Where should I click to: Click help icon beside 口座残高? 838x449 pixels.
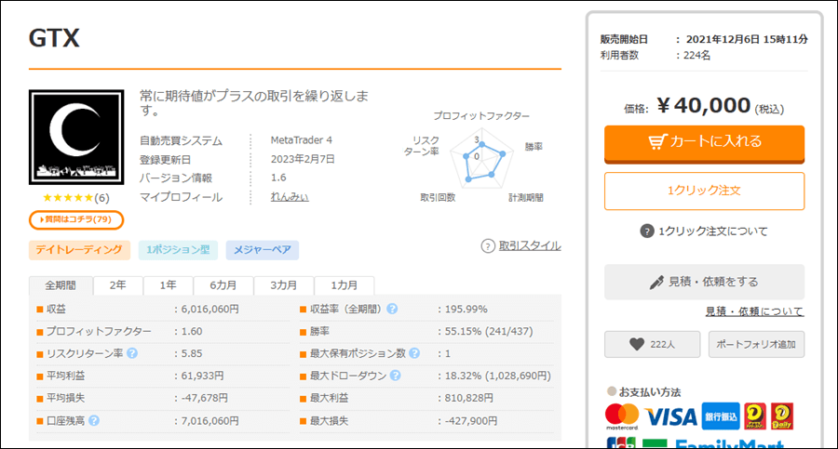(x=94, y=421)
